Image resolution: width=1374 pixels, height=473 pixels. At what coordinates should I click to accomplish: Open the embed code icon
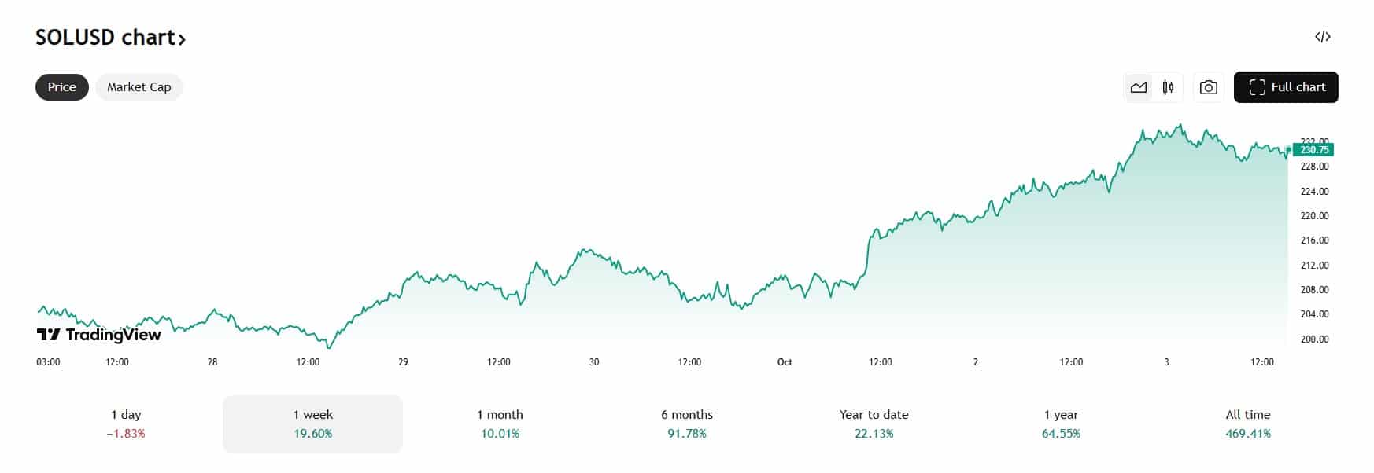coord(1322,36)
